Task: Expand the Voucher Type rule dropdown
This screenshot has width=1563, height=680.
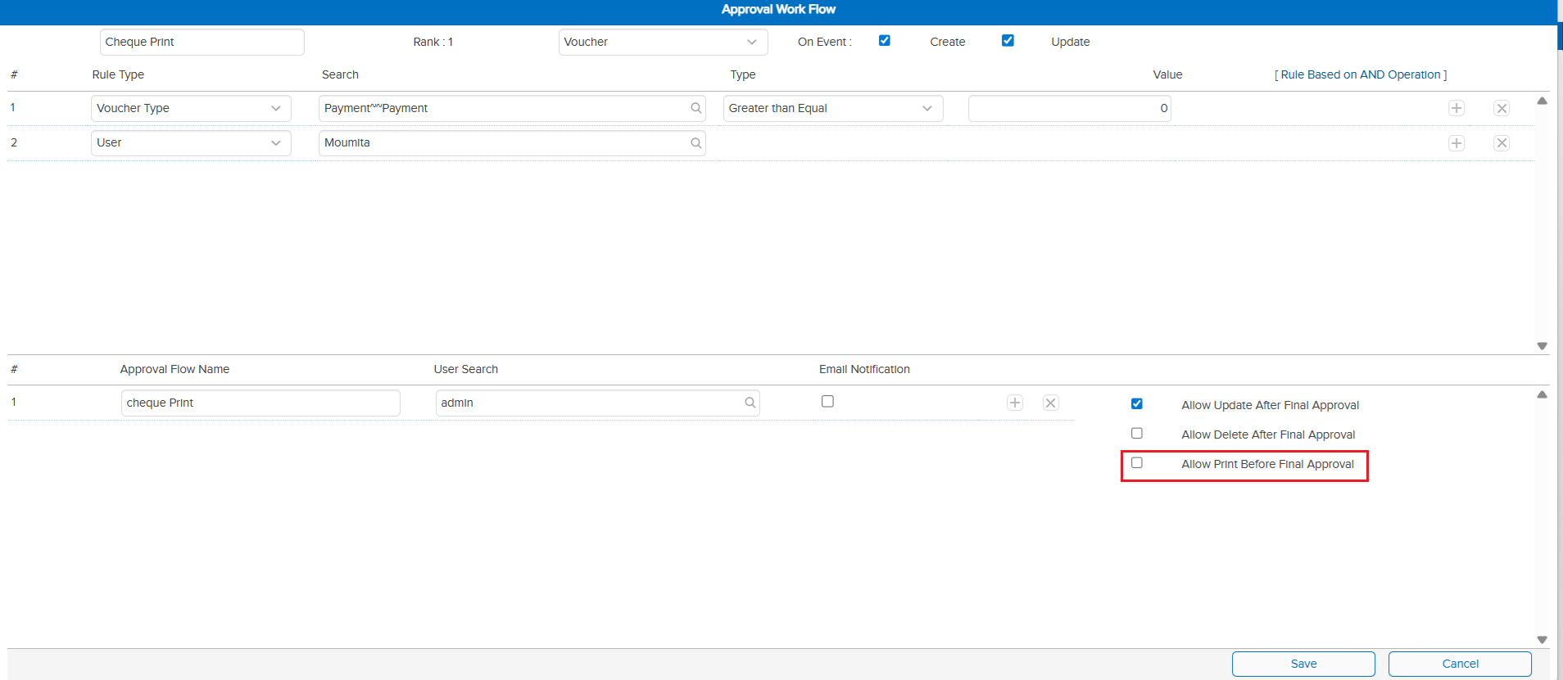Action: pyautogui.click(x=190, y=108)
